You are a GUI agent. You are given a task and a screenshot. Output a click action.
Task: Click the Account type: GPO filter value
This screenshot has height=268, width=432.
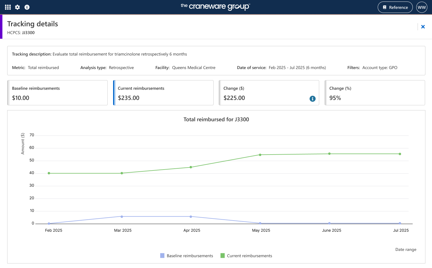[380, 68]
